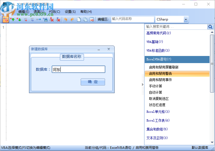Click the code list vertical scrollbar thumb

coord(212,64)
